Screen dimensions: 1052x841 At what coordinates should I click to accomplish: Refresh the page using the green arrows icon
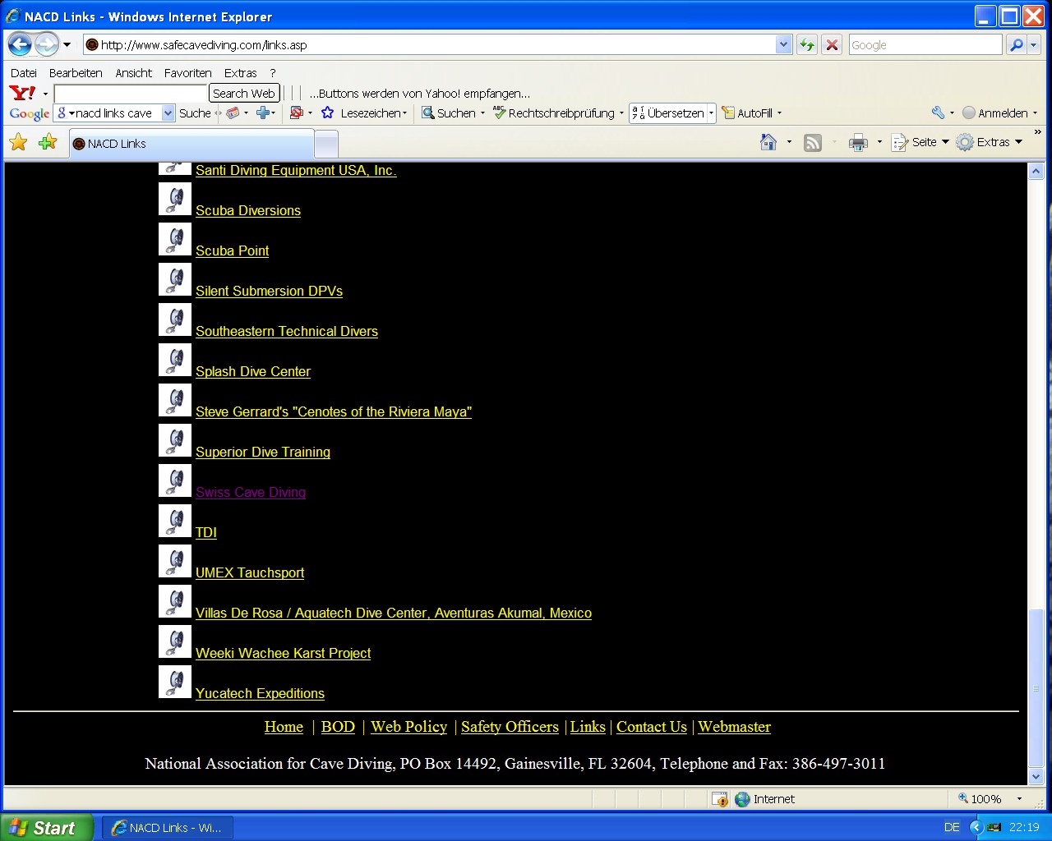807,45
